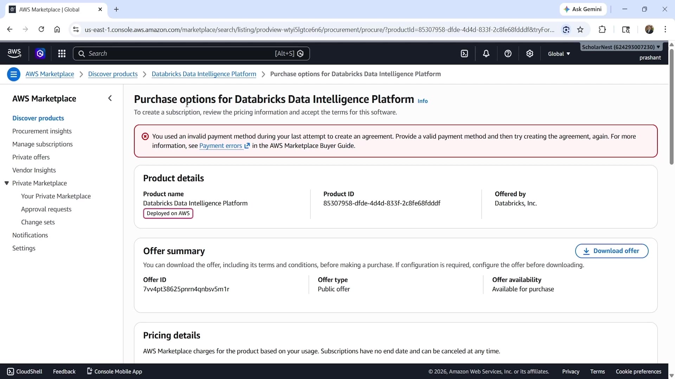
Task: Open the notifications bell
Action: (486, 53)
